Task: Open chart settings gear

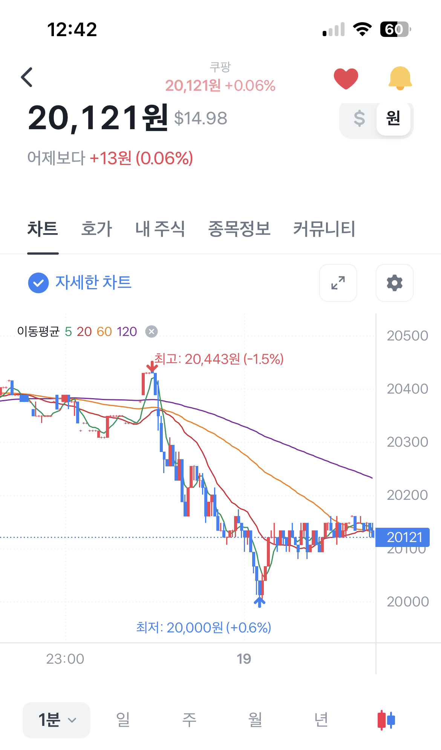Action: pyautogui.click(x=394, y=283)
